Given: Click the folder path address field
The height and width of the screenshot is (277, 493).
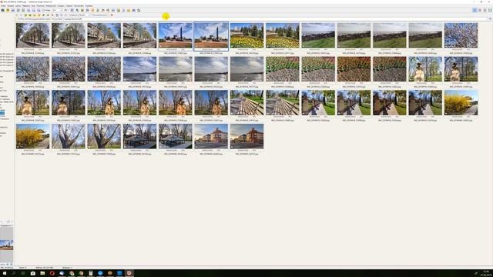Looking at the screenshot, I should pyautogui.click(x=252, y=19).
